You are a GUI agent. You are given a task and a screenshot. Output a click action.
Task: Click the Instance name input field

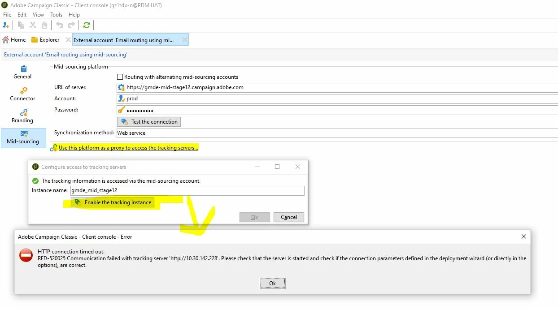187,190
